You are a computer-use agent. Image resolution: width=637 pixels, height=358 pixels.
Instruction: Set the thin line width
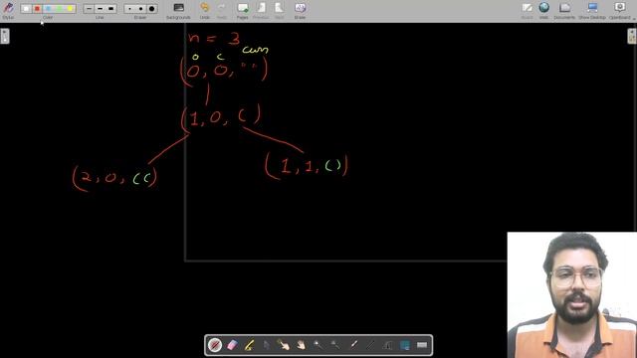click(89, 9)
